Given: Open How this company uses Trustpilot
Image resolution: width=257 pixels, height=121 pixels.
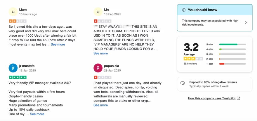Looking at the screenshot, I should click(x=211, y=98).
